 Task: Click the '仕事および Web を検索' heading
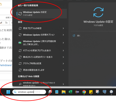[x=29, y=76]
